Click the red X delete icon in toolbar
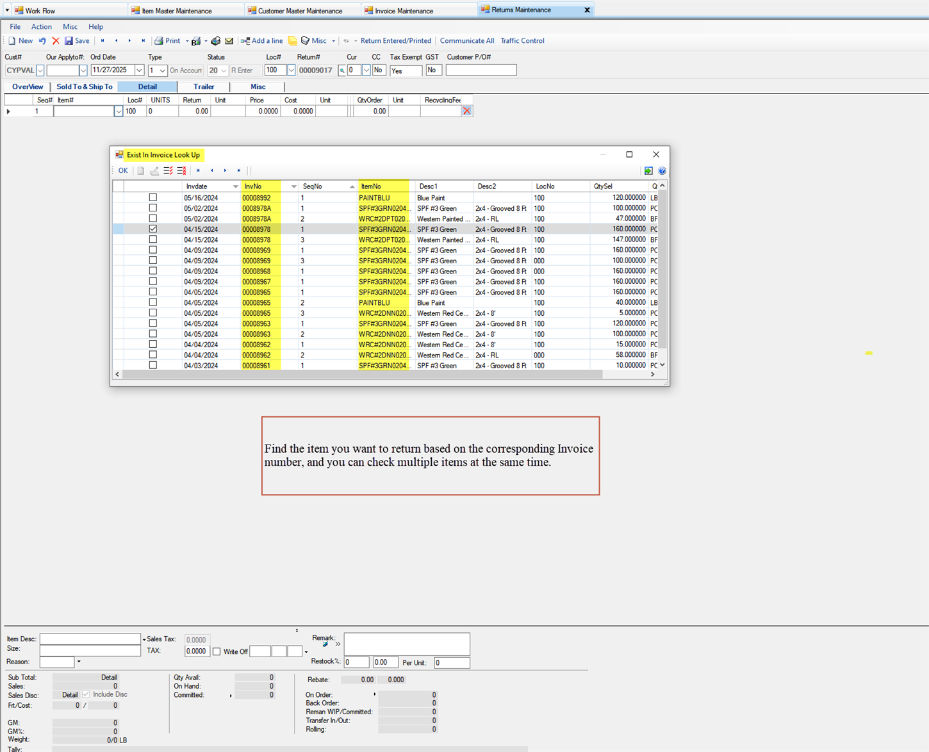The width and height of the screenshot is (929, 752). tap(56, 41)
